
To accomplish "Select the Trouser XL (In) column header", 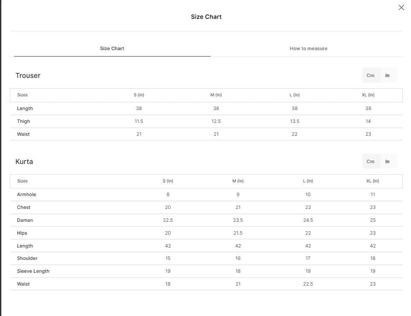I will (368, 95).
